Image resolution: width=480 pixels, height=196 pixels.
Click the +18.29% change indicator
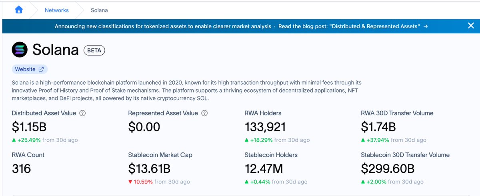pos(258,140)
